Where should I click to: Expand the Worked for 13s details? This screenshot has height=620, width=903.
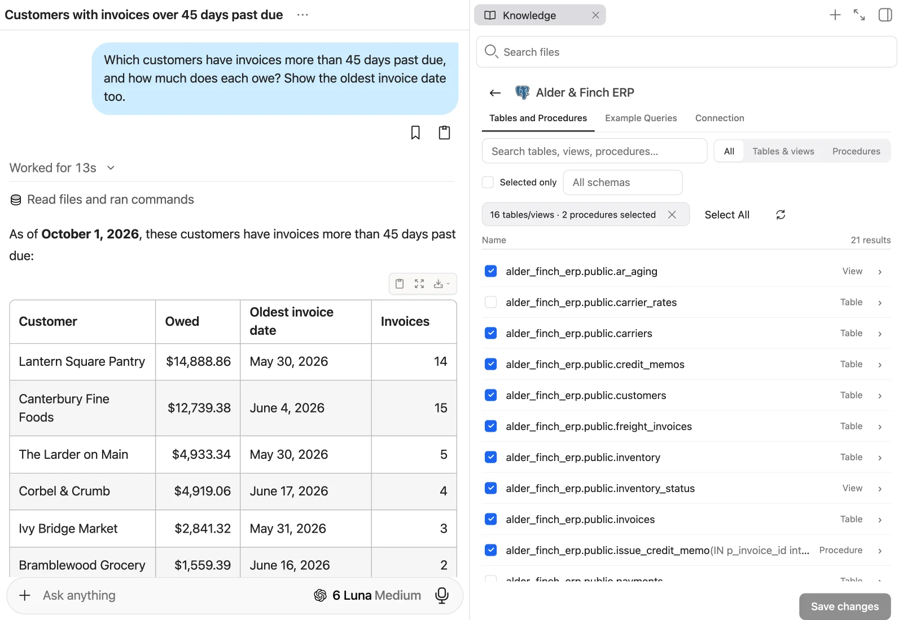tap(62, 168)
